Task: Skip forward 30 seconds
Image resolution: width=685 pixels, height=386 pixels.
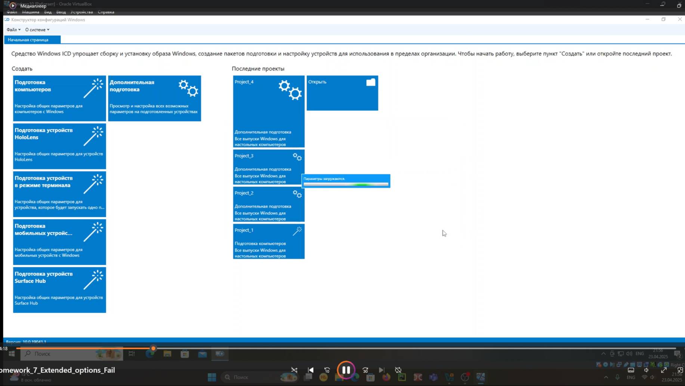Action: (x=365, y=370)
